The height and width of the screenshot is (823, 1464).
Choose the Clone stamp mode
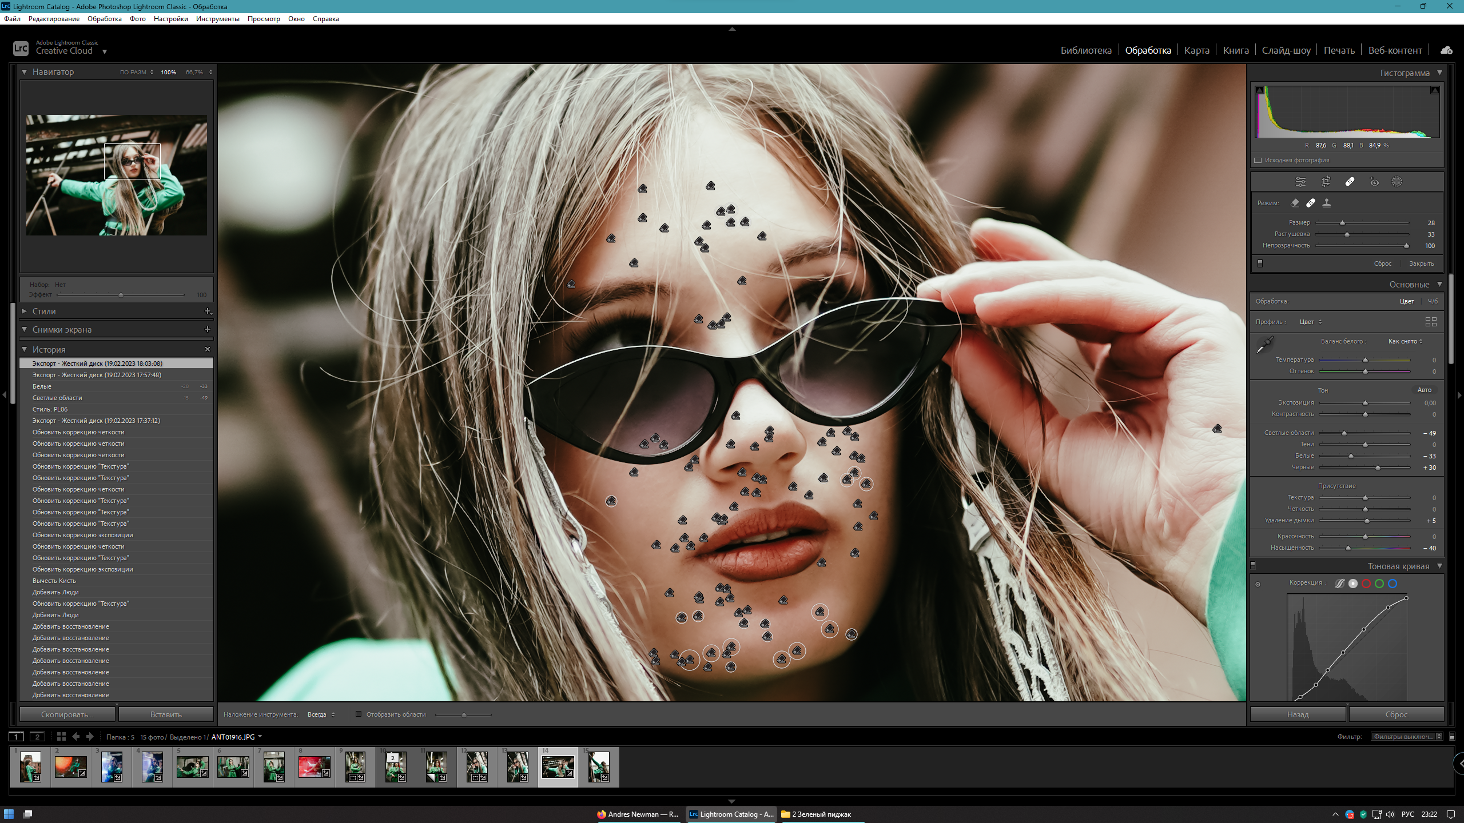[1327, 203]
